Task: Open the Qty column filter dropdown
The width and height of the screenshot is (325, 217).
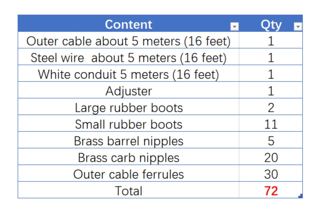Action: pyautogui.click(x=298, y=26)
